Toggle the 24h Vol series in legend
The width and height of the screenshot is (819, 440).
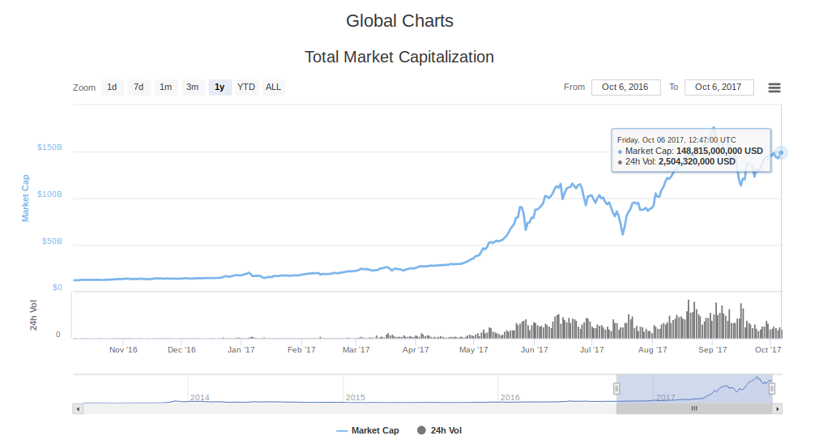coord(439,430)
